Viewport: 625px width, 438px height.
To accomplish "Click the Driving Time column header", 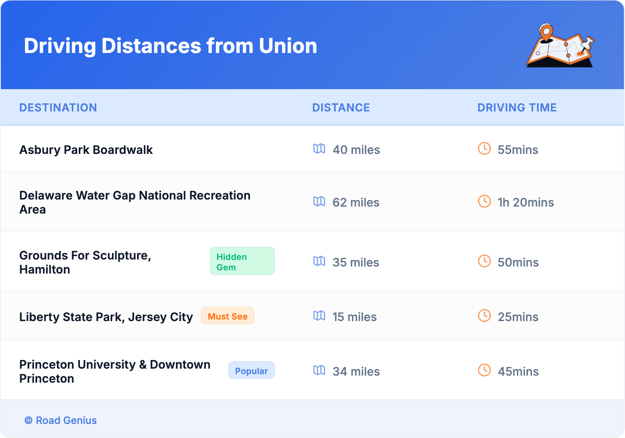I will pyautogui.click(x=517, y=108).
